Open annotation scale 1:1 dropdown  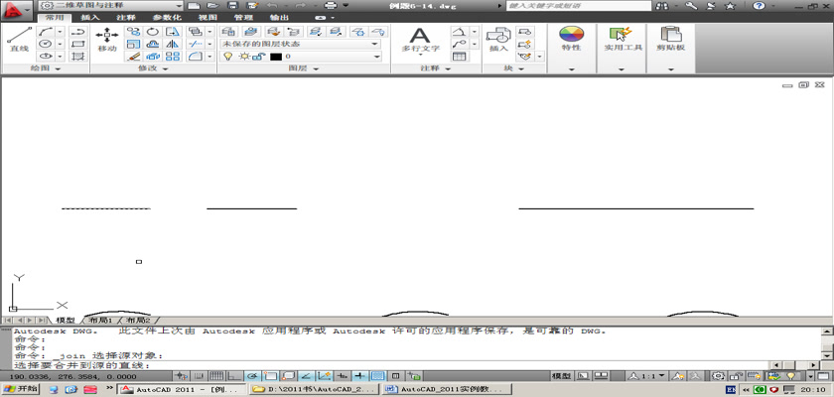point(647,376)
